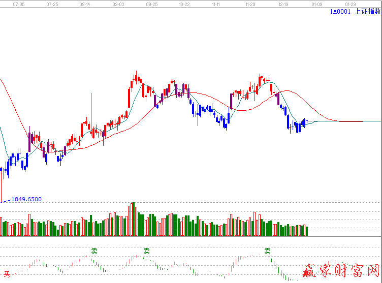Click the 1849.6500 low price label
This screenshot has height=283, width=382.
(x=26, y=199)
